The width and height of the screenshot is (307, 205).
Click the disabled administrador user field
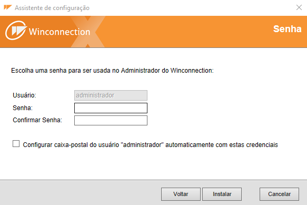(111, 95)
